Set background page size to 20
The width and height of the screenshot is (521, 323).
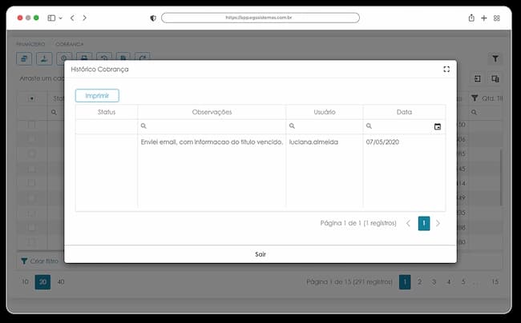pyautogui.click(x=42, y=282)
